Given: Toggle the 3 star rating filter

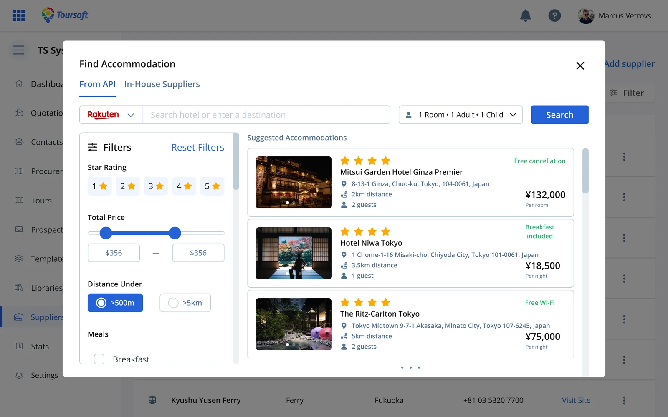Looking at the screenshot, I should tap(156, 186).
